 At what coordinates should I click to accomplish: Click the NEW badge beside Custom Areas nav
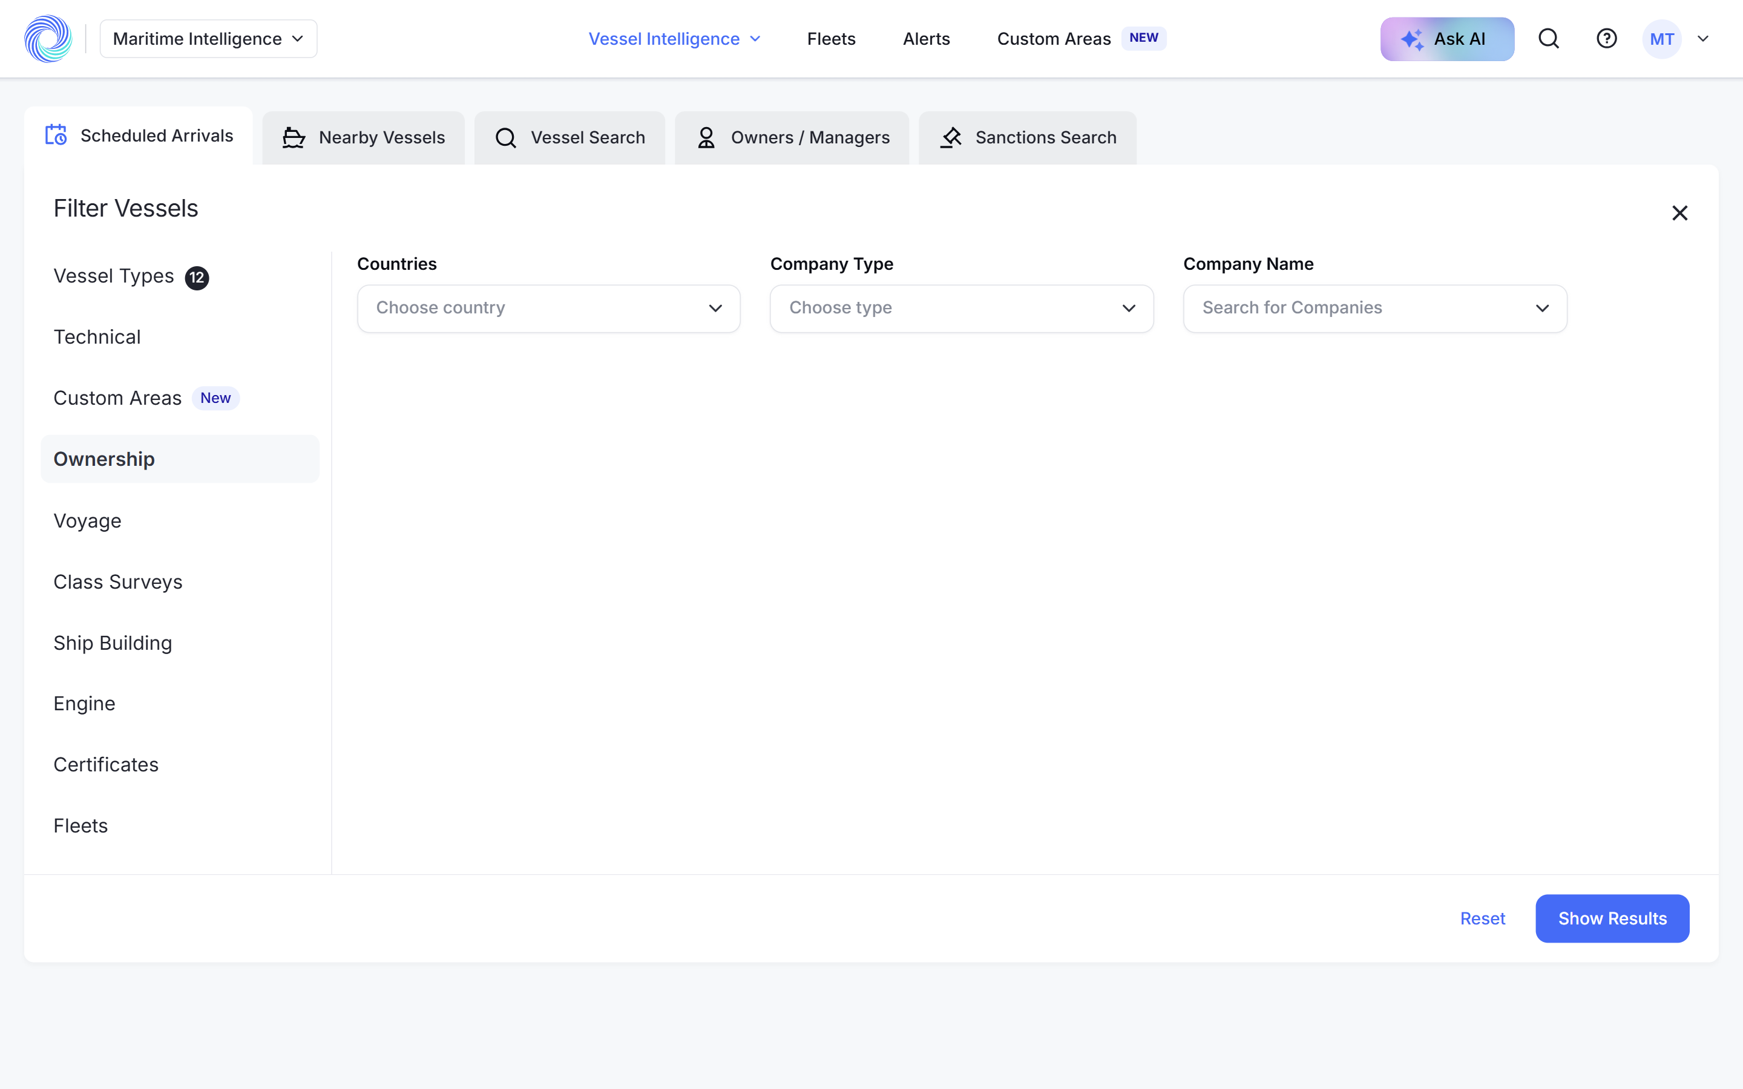tap(1144, 38)
